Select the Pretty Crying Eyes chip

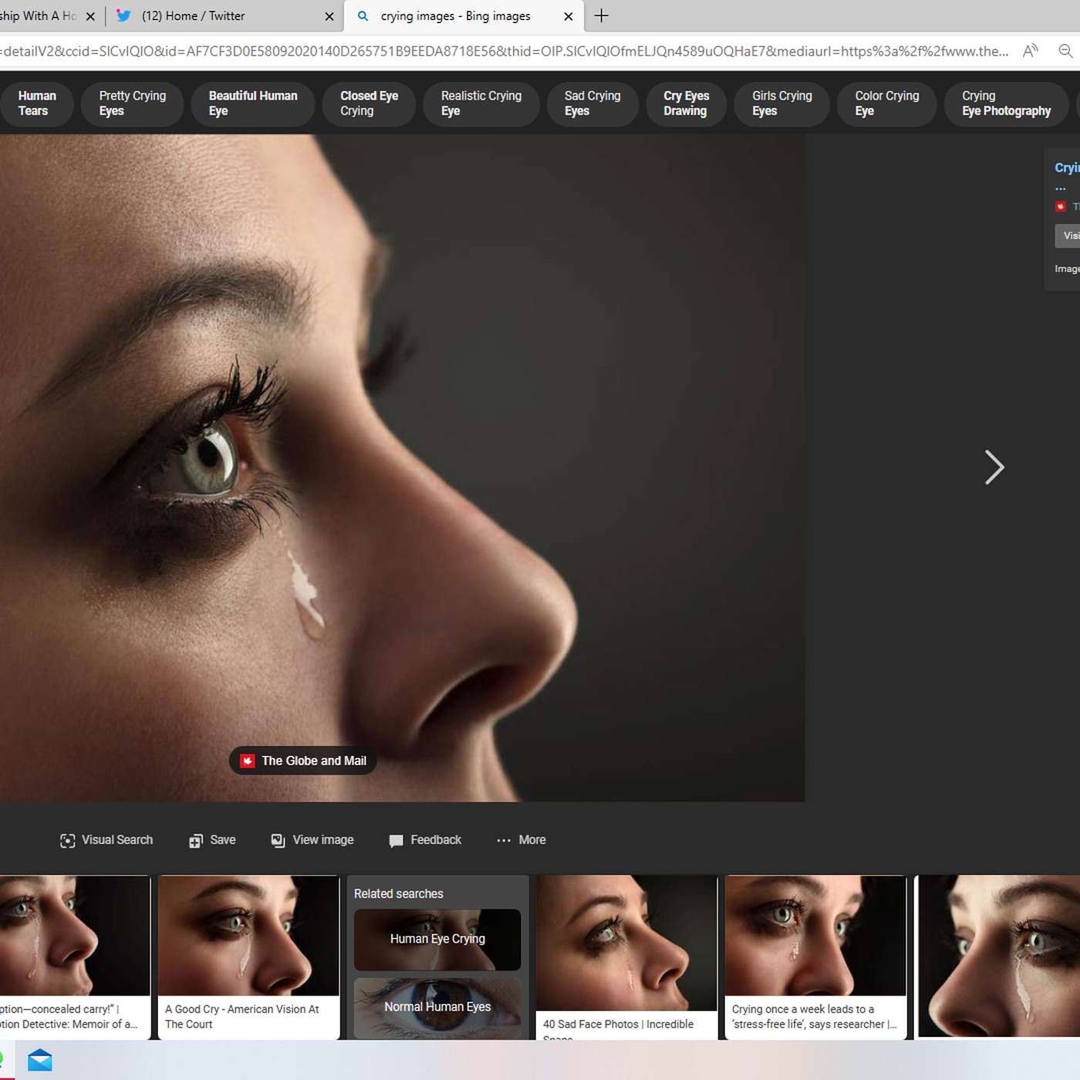tap(132, 103)
